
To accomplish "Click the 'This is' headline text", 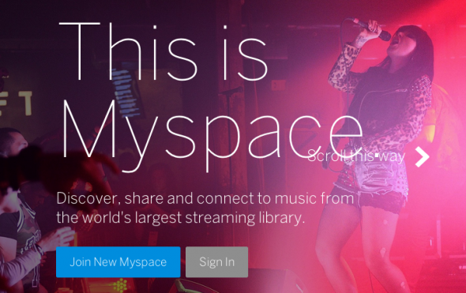I will click(x=163, y=51).
